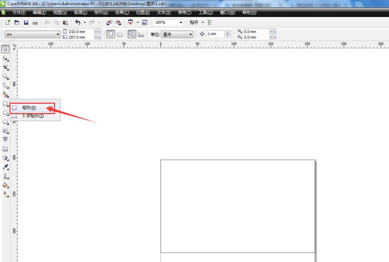Select the Interactive Blend tool
389x262 pixels.
coord(5,158)
